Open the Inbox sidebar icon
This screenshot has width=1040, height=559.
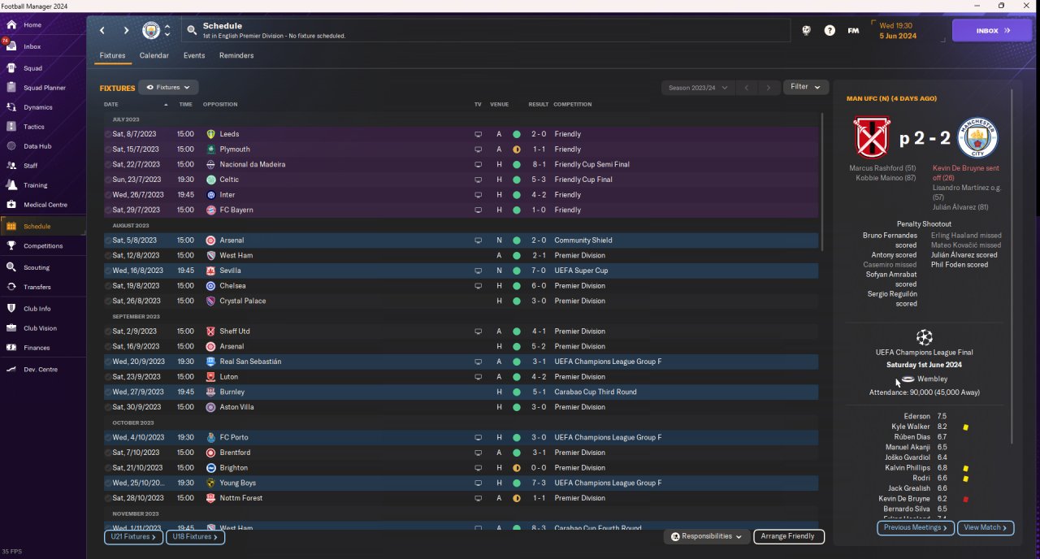coord(11,46)
